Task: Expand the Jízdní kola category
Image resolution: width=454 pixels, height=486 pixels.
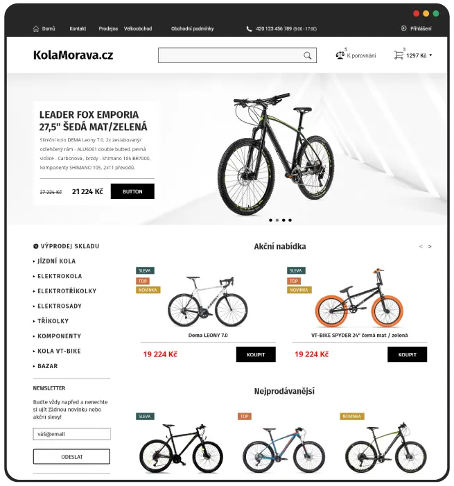Action: click(x=55, y=261)
